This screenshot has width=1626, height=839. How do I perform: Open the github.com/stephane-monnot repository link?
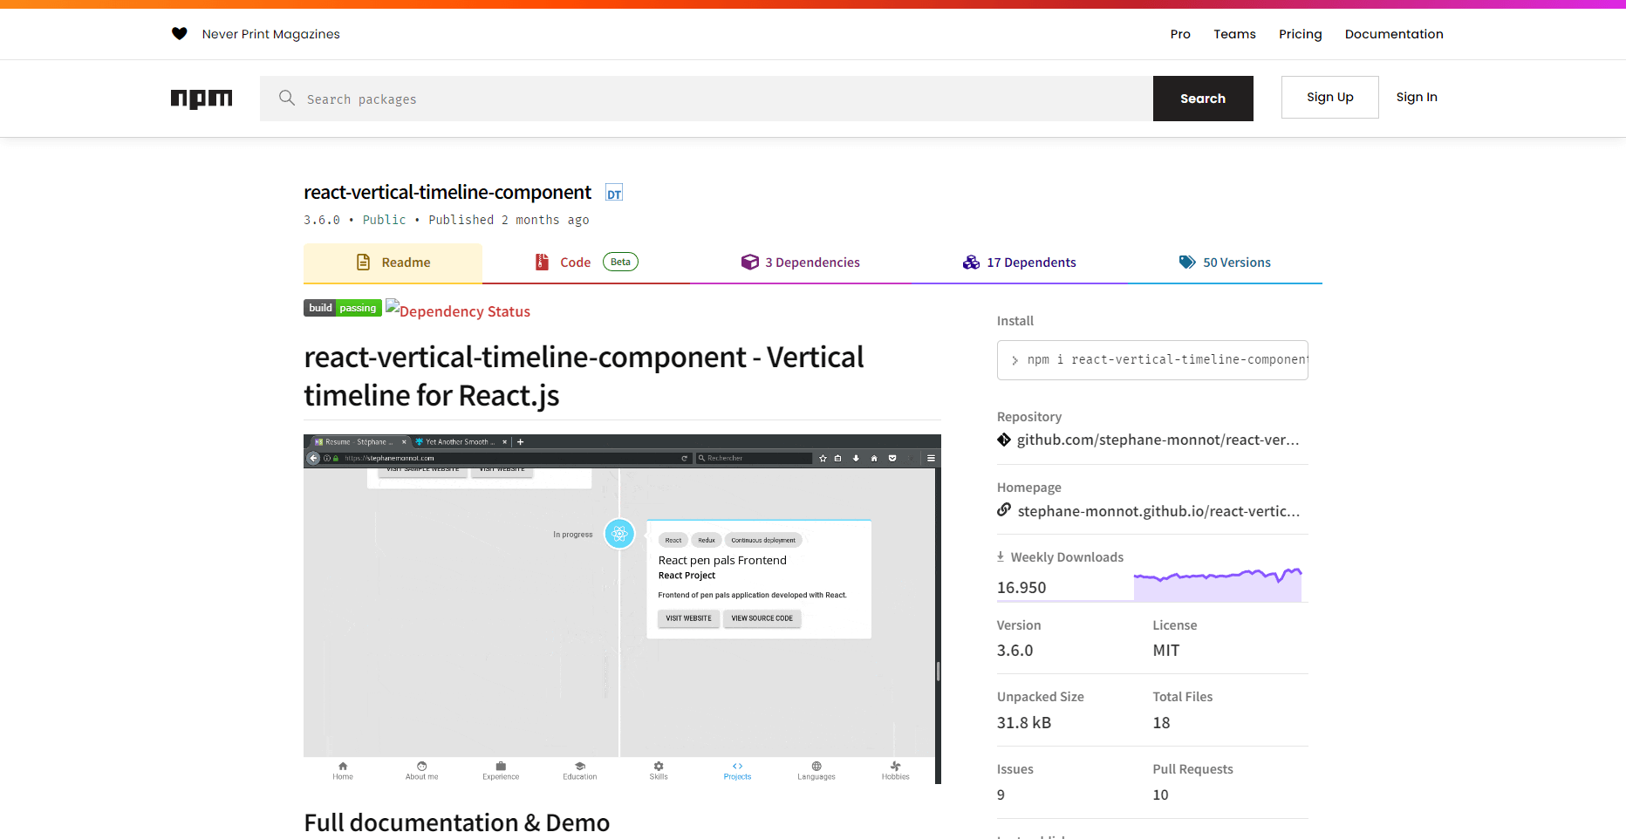pos(1158,440)
